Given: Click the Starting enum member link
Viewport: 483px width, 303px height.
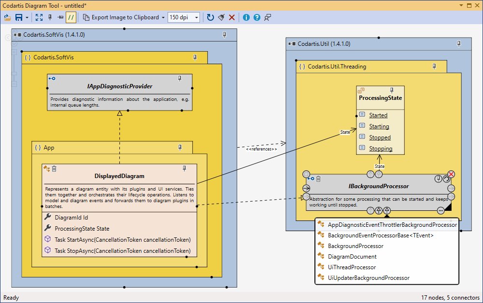Looking at the screenshot, I should 379,126.
